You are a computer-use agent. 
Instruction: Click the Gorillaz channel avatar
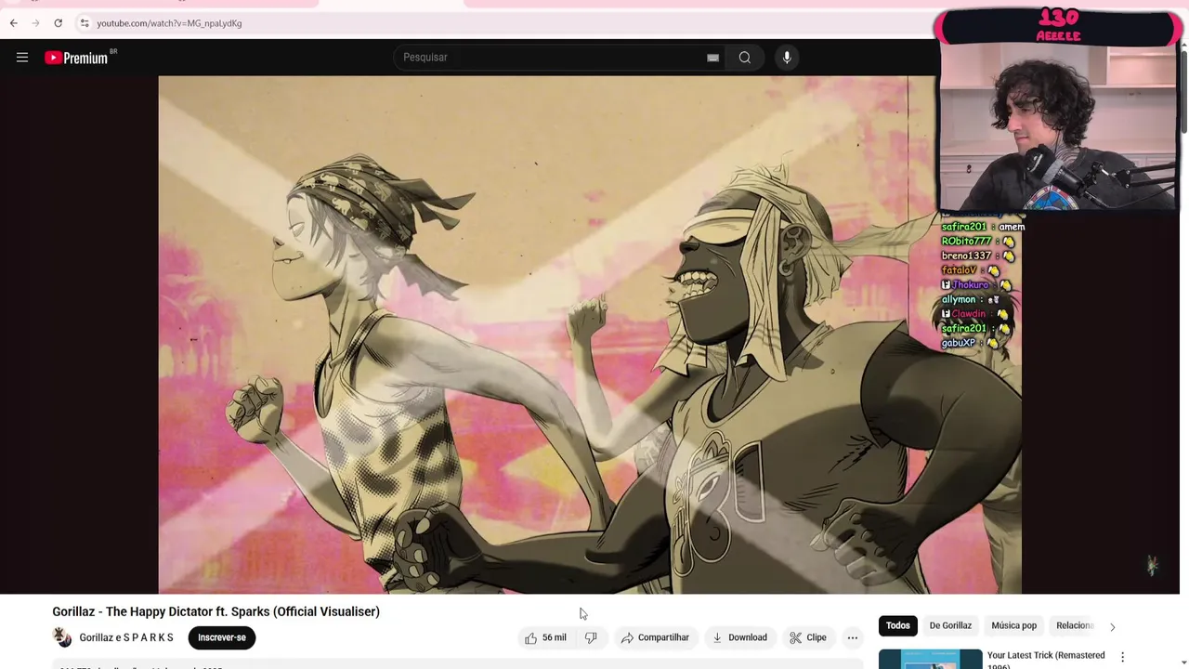(x=62, y=637)
